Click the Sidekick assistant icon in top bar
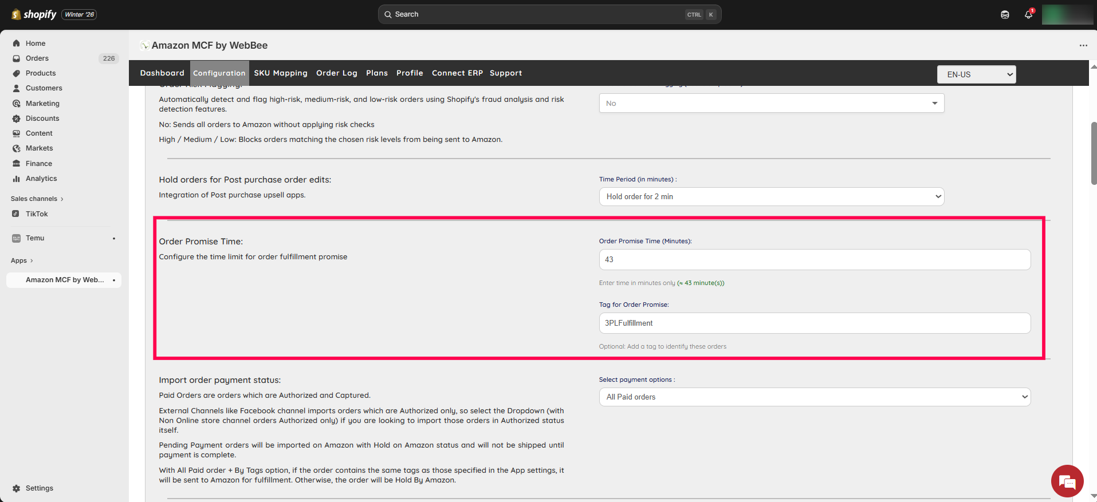The height and width of the screenshot is (502, 1097). pyautogui.click(x=1005, y=14)
